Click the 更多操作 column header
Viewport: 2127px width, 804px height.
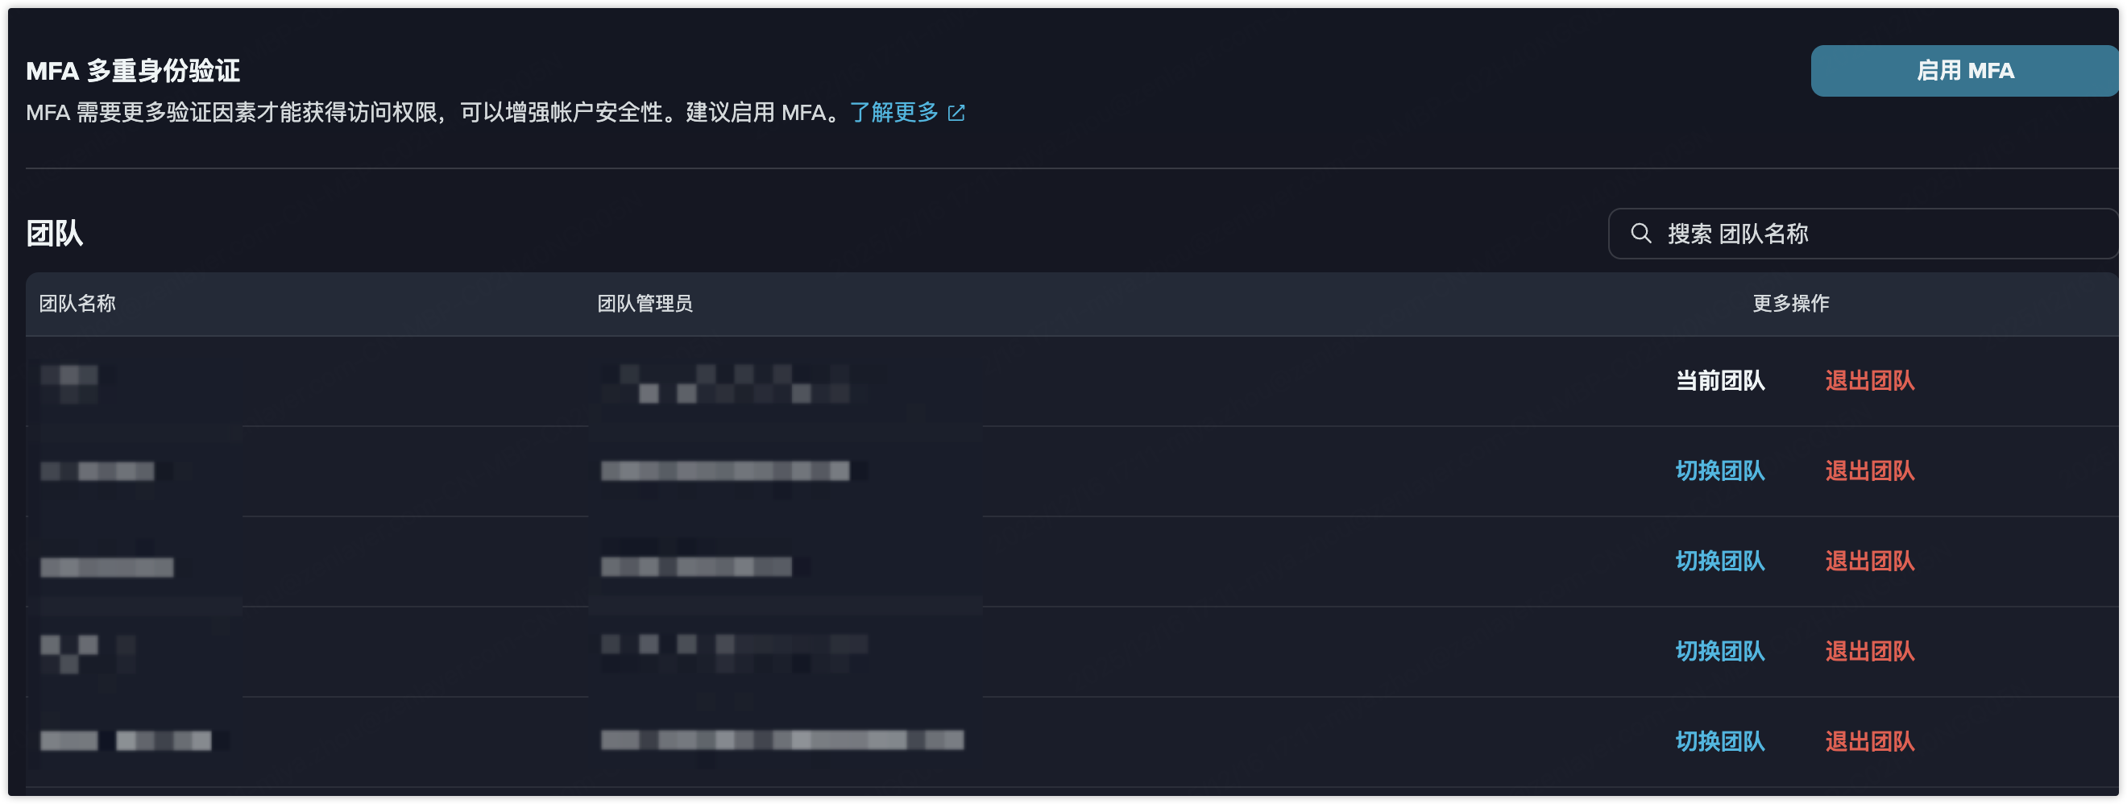(1790, 304)
